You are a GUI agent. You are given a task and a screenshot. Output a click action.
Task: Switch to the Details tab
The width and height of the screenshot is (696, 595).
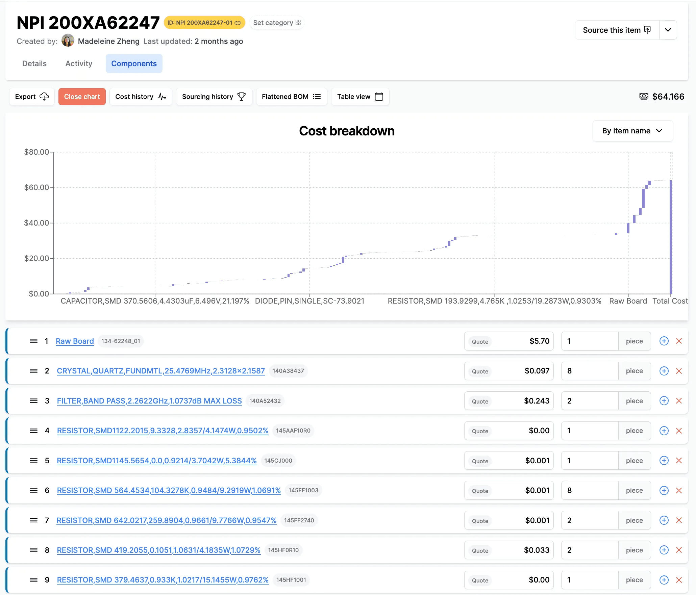click(34, 63)
